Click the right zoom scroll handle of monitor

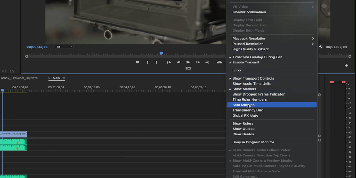click(x=350, y=56)
